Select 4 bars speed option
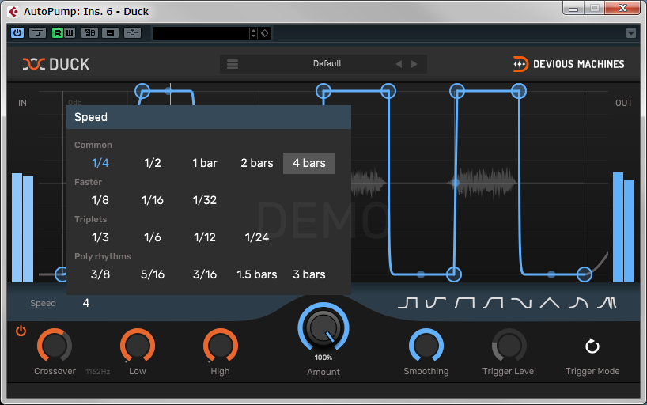 pos(309,163)
